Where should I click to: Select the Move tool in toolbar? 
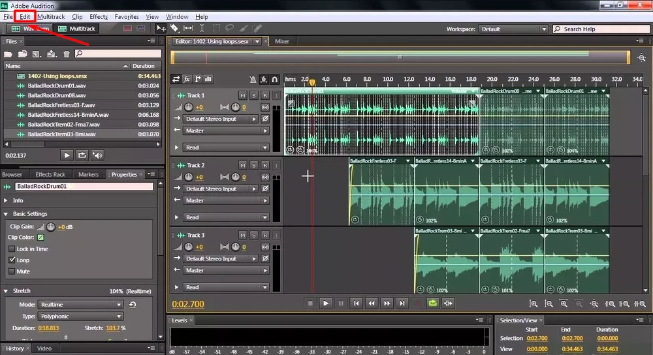161,28
